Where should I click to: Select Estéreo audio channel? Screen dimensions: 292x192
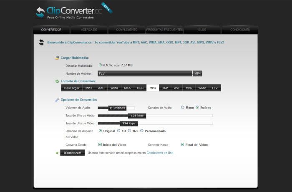point(197,107)
